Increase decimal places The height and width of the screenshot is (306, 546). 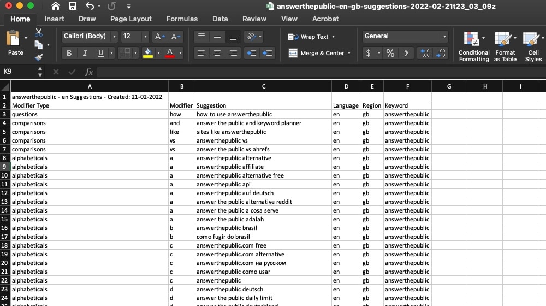coord(425,53)
